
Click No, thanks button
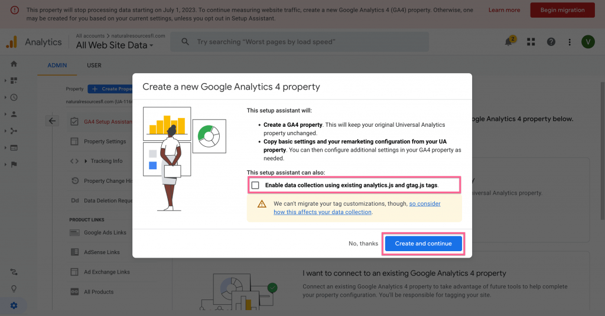pos(363,243)
